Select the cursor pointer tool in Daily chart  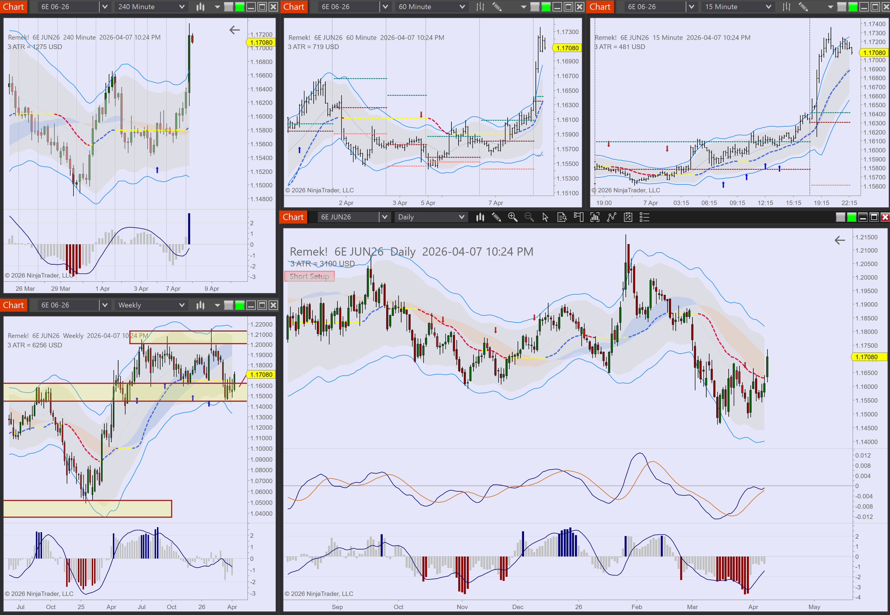545,217
